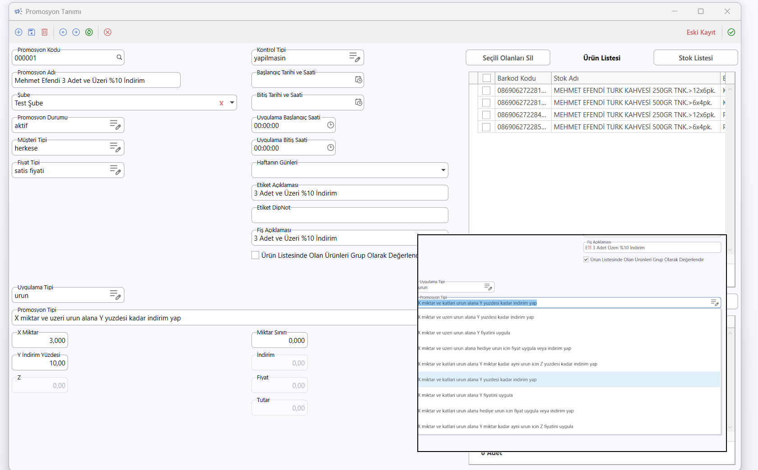Click the floppy disk save icon
Image resolution: width=758 pixels, height=470 pixels.
tap(32, 32)
